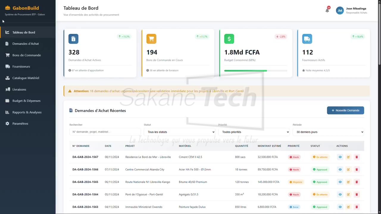Open Budget & Dépenses sidebar menu

[x=28, y=101]
